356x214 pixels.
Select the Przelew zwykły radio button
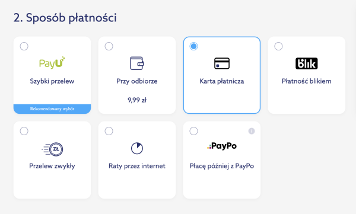tap(24, 131)
